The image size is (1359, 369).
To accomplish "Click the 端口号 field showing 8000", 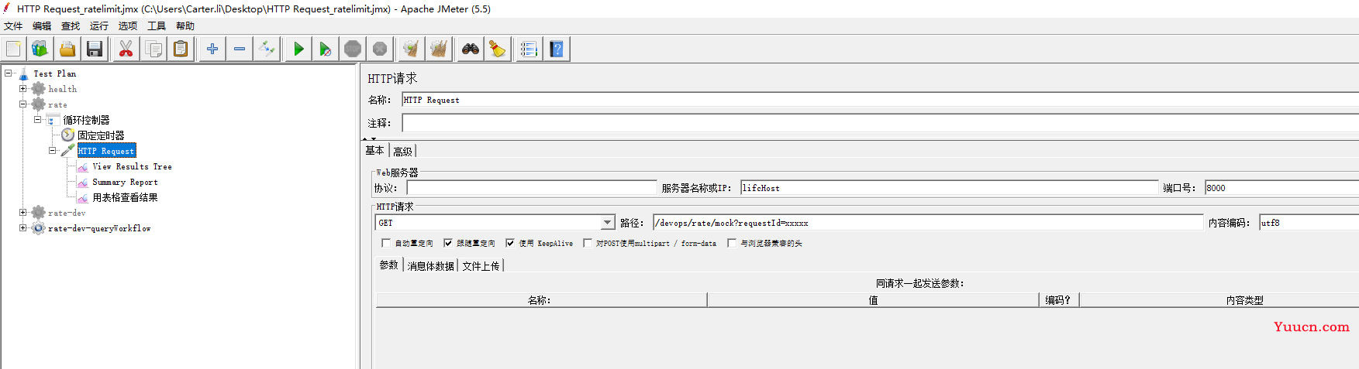I will point(1281,188).
